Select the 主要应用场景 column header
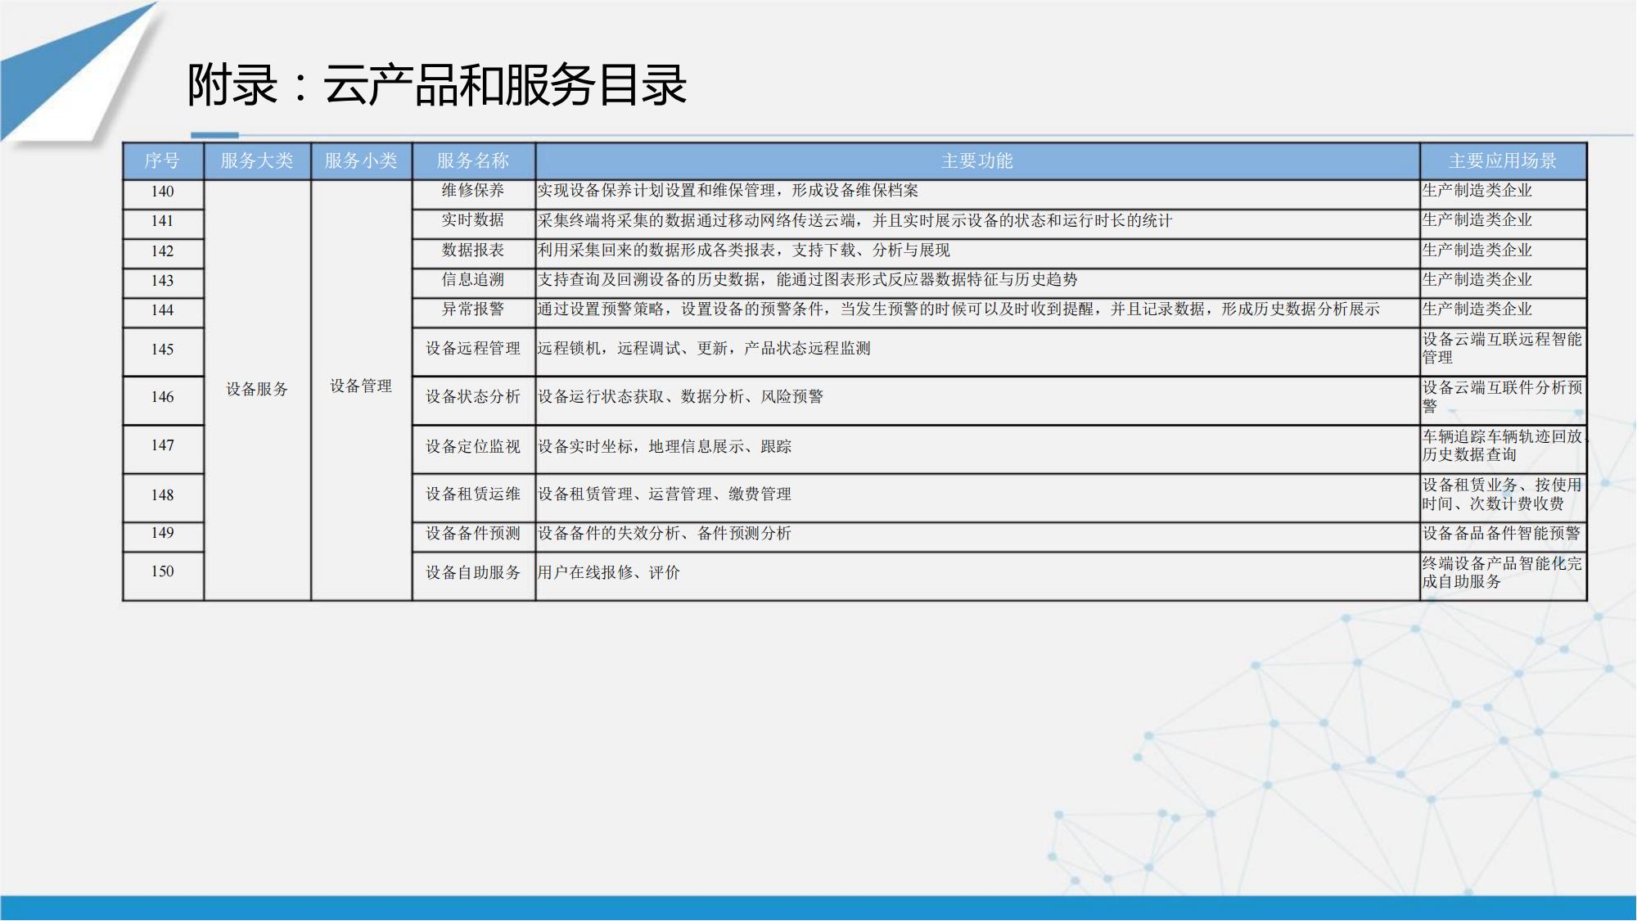 1503,160
